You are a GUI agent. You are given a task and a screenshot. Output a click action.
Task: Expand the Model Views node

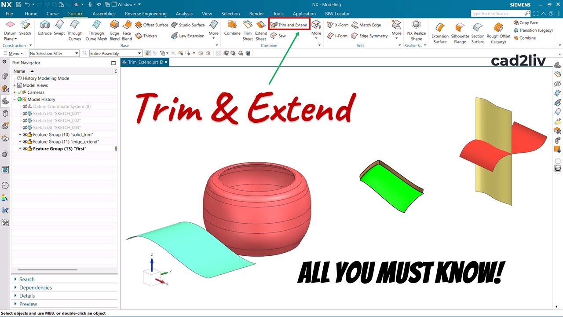tap(15, 85)
